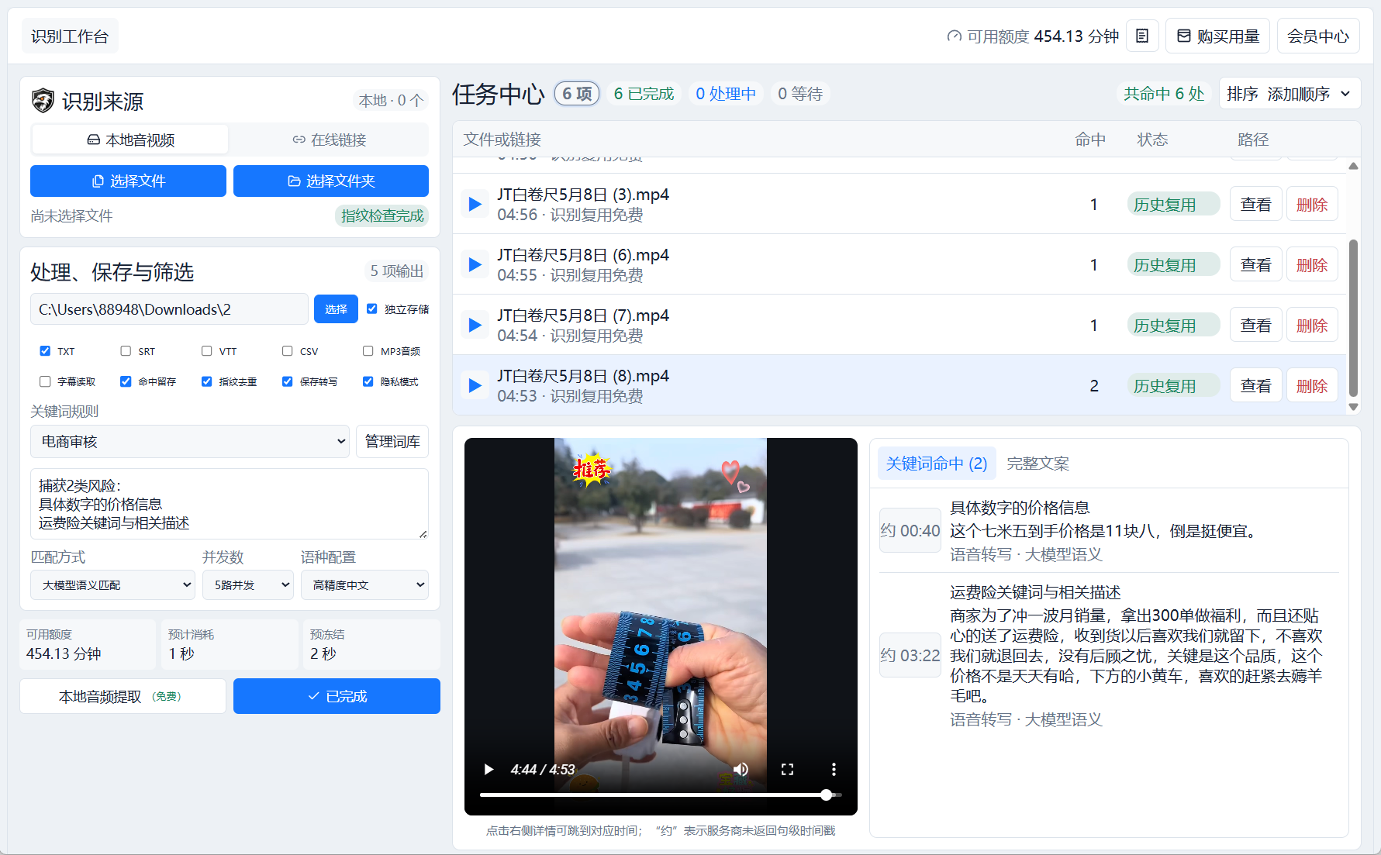Click 查看 for JT白卷尺5月8日 (3).mp4
The image size is (1381, 855).
(x=1256, y=205)
